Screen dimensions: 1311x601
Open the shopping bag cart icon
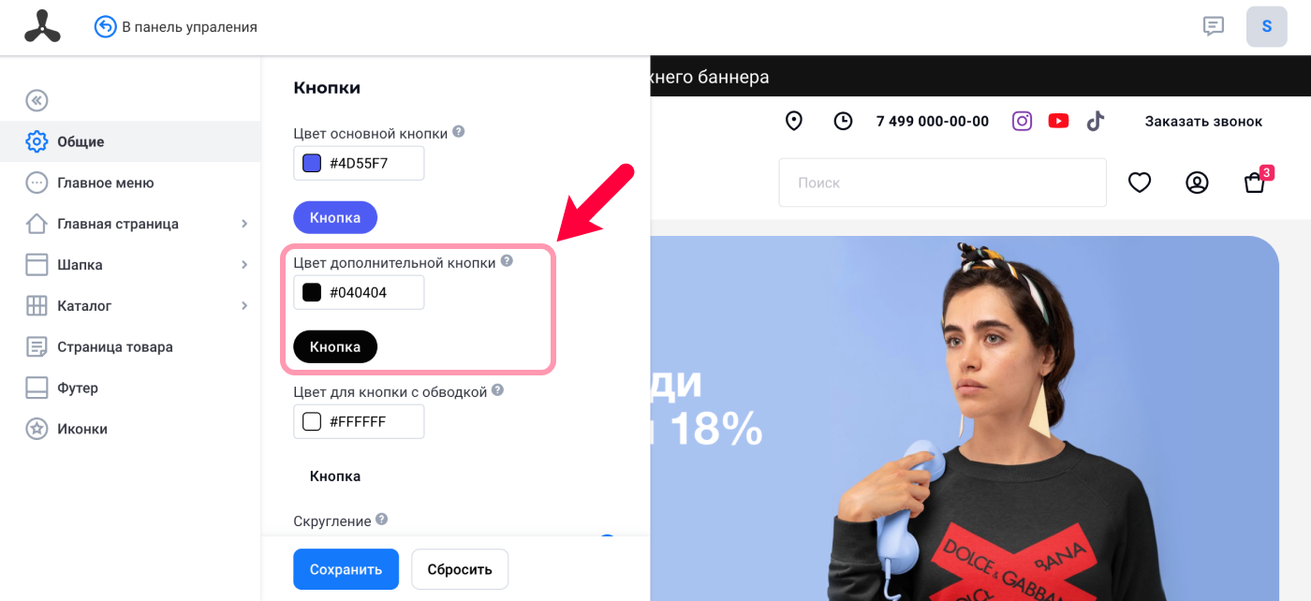click(1255, 183)
